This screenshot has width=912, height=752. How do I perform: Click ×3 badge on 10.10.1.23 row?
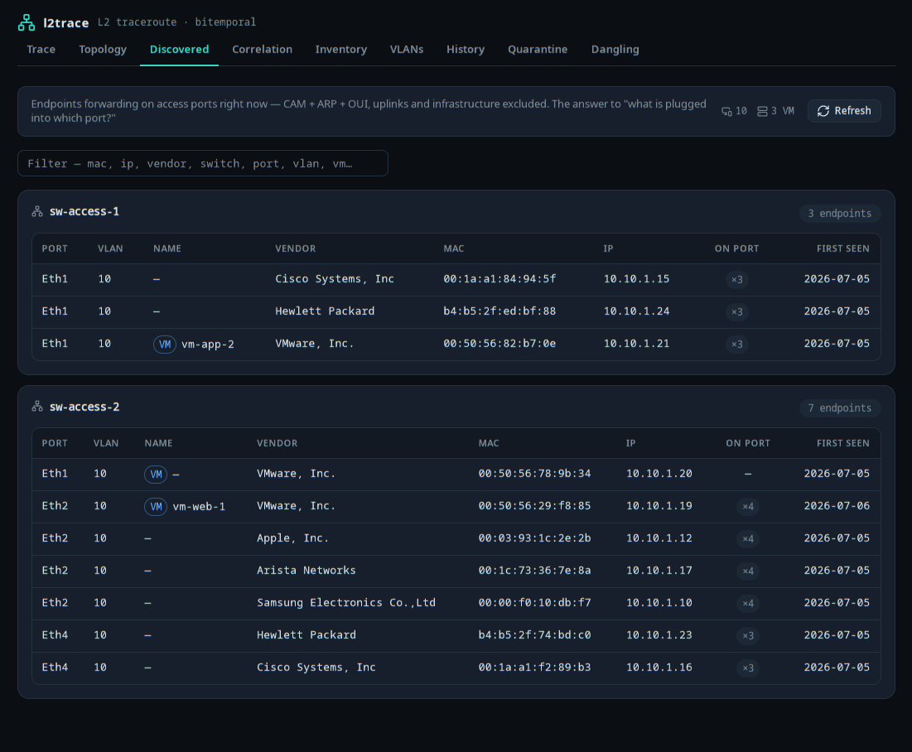748,636
